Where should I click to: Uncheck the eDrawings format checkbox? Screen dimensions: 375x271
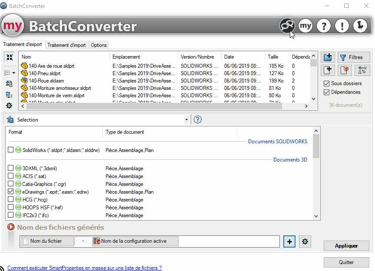click(10, 192)
